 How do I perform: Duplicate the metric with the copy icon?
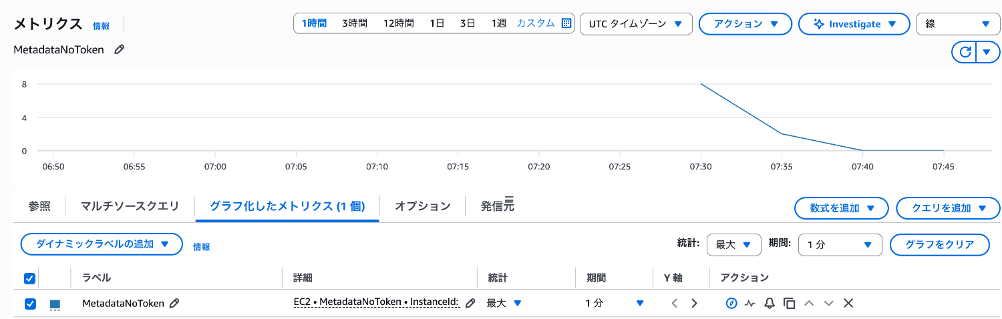tap(789, 303)
